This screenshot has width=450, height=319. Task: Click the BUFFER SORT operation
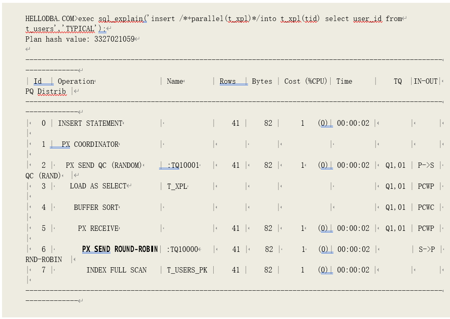[96, 207]
